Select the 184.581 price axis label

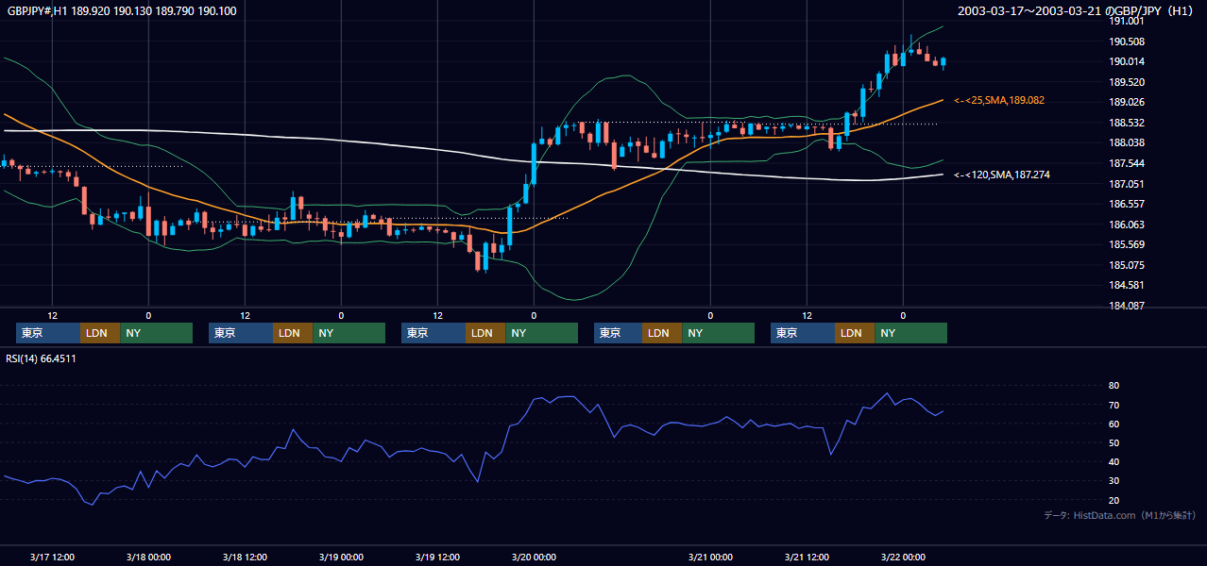click(x=1127, y=285)
